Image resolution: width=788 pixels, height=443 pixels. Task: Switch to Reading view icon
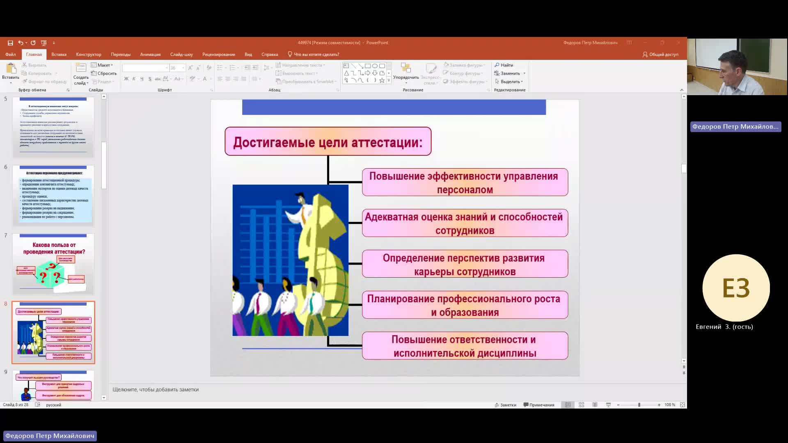[x=595, y=405]
